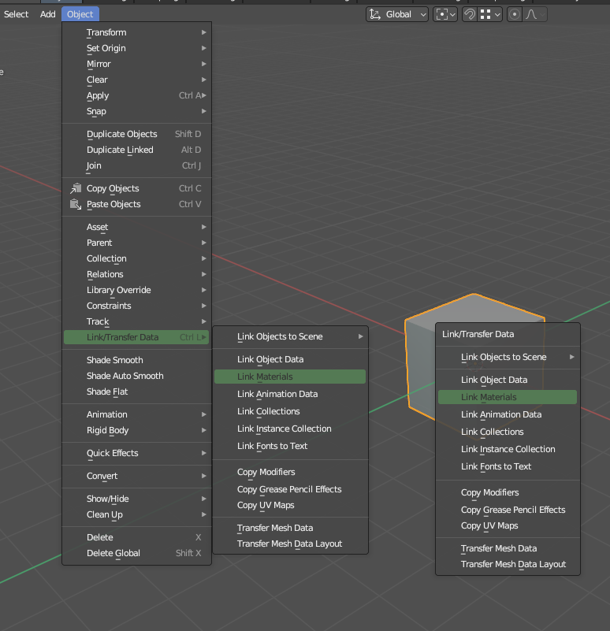Click Link Object Data in Object submenu
The width and height of the screenshot is (610, 631).
[290, 359]
